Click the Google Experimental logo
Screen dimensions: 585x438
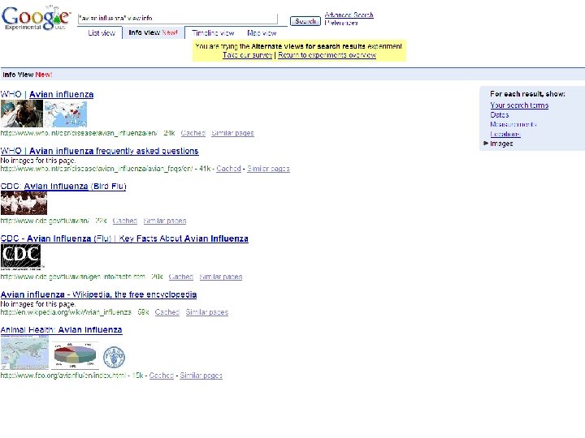(x=36, y=18)
